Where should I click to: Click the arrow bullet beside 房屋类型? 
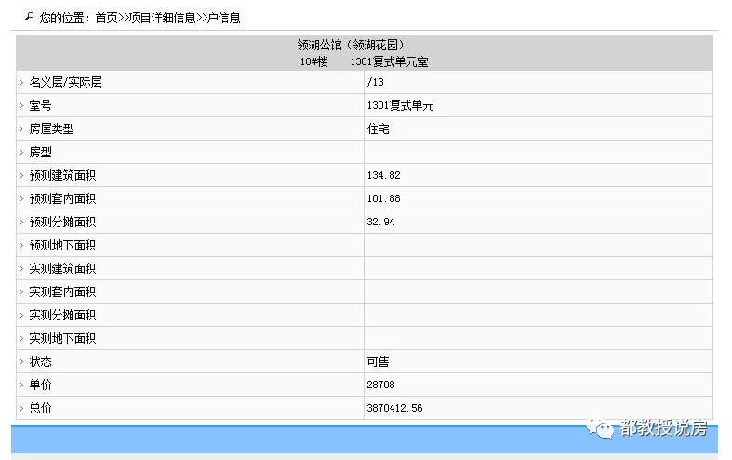click(x=21, y=129)
